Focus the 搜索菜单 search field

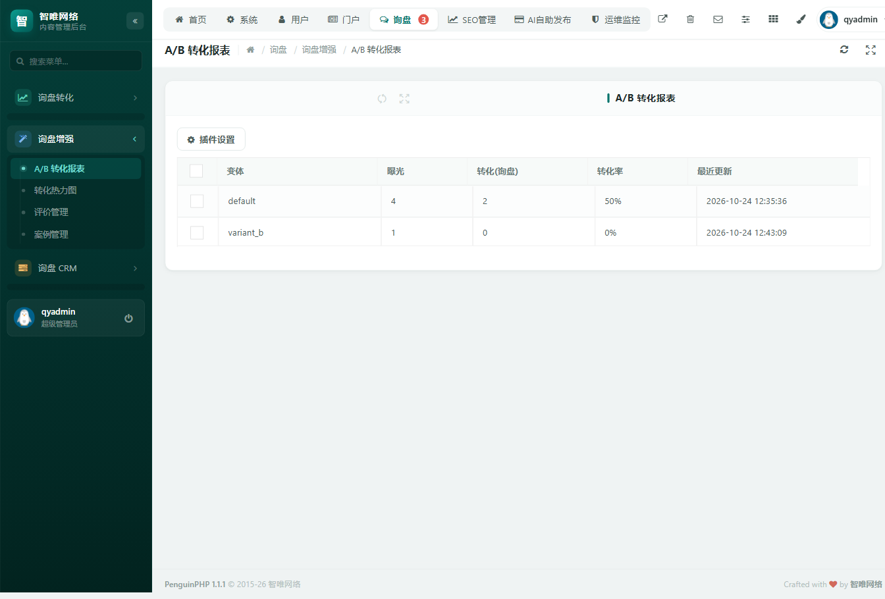pyautogui.click(x=76, y=61)
